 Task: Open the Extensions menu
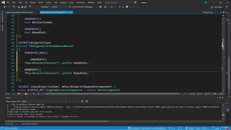81,3
